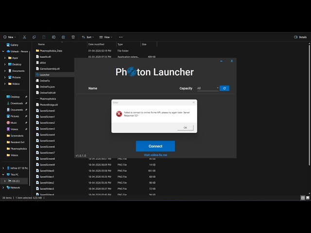311x233 pixels.
Task: Close the Error dialog with X
Action: coord(193,102)
